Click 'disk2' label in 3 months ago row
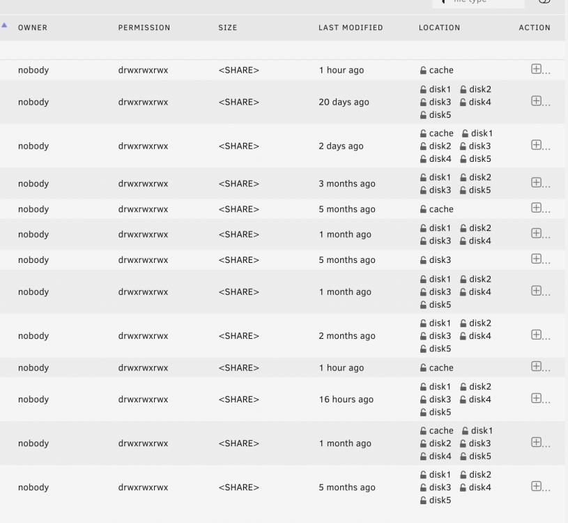This screenshot has width=568, height=523. tap(480, 177)
